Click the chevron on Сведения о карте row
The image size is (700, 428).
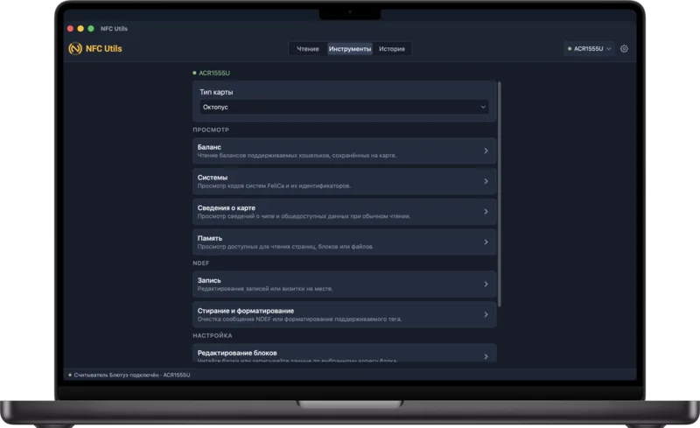coord(486,212)
